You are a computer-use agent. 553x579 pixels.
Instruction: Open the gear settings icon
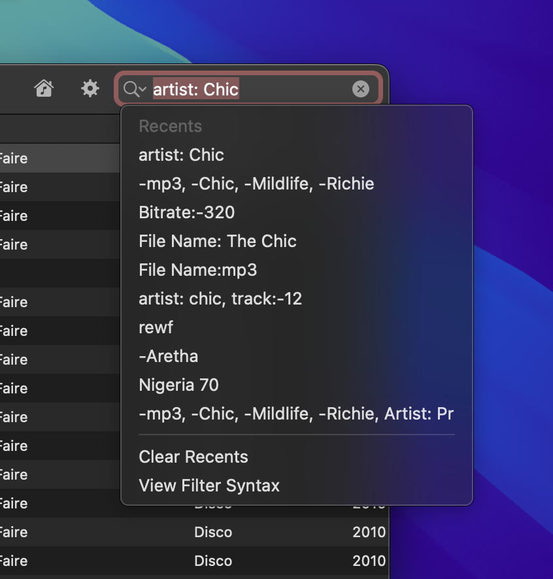(90, 88)
